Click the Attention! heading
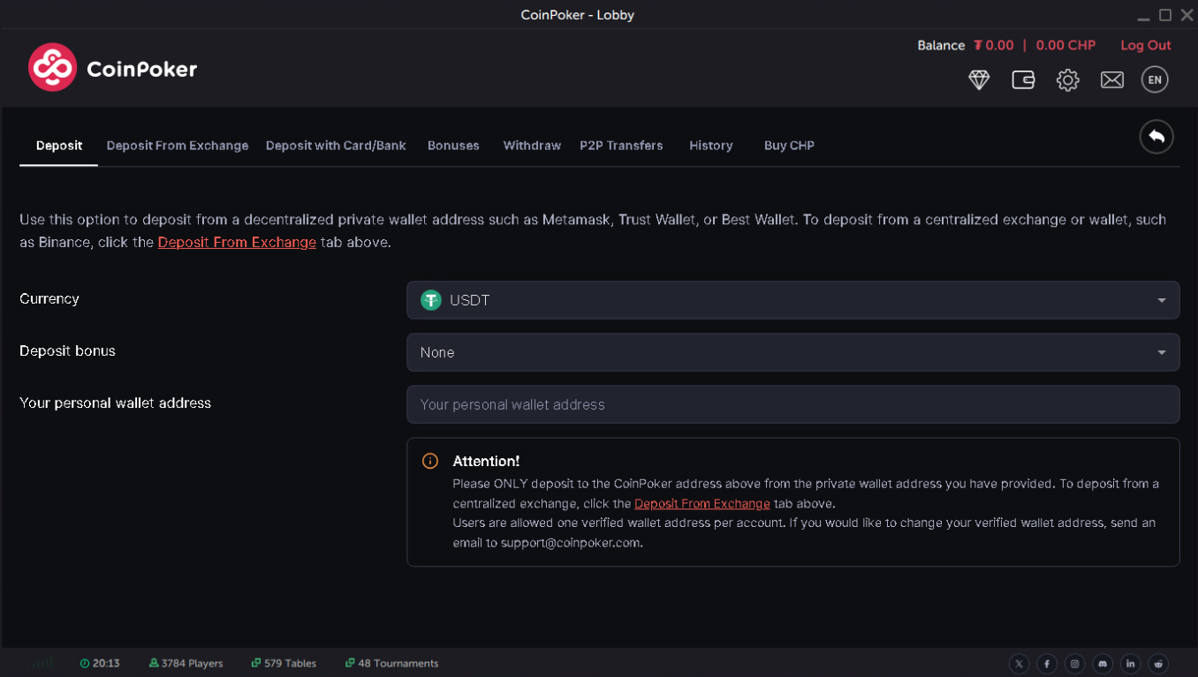 tap(486, 461)
